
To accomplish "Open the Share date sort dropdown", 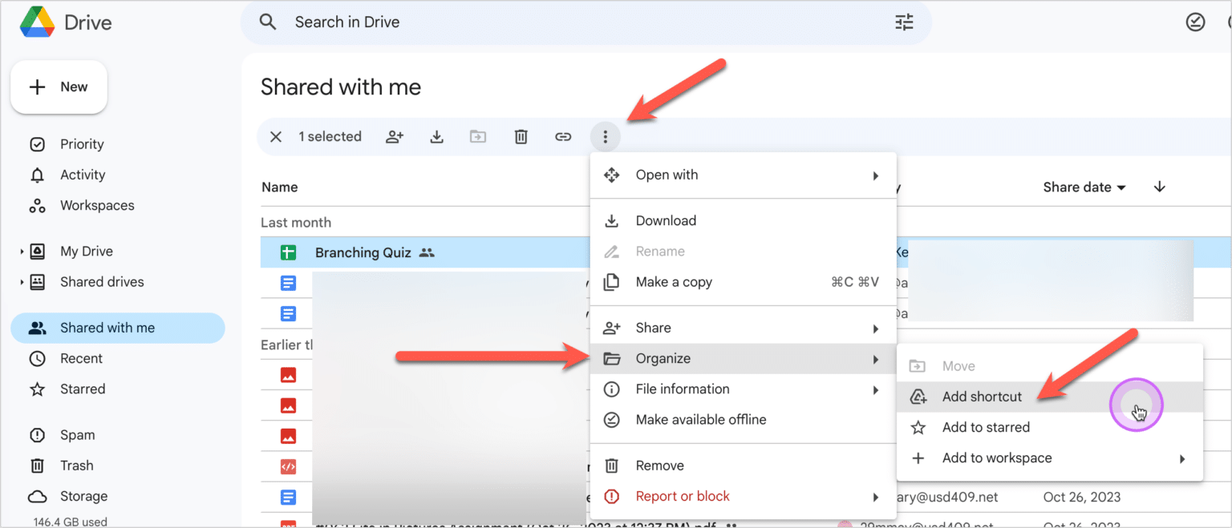I will coord(1084,187).
